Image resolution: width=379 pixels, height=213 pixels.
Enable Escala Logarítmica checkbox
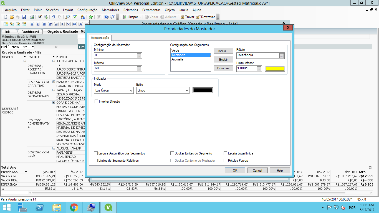[x=225, y=153]
